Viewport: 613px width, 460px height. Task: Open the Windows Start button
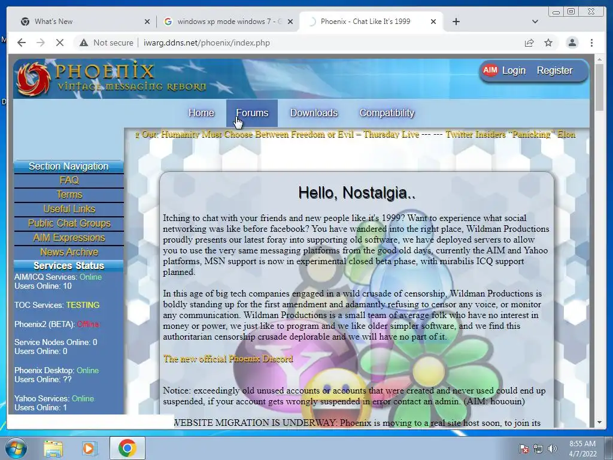[x=16, y=448]
